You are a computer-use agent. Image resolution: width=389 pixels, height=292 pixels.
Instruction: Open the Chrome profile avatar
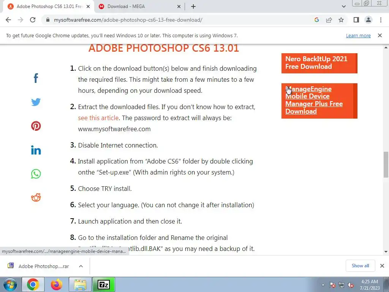pos(368,20)
